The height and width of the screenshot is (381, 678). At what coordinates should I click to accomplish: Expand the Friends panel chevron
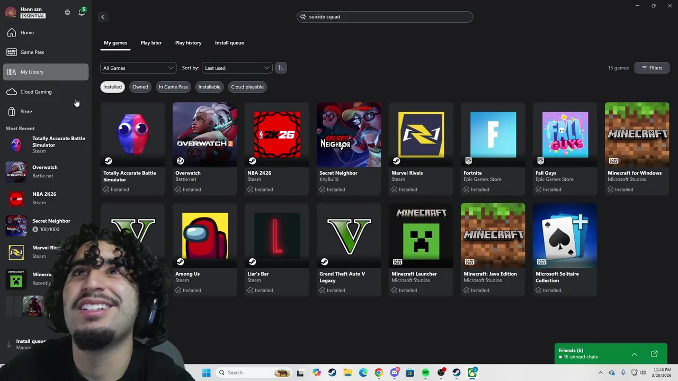coord(635,354)
